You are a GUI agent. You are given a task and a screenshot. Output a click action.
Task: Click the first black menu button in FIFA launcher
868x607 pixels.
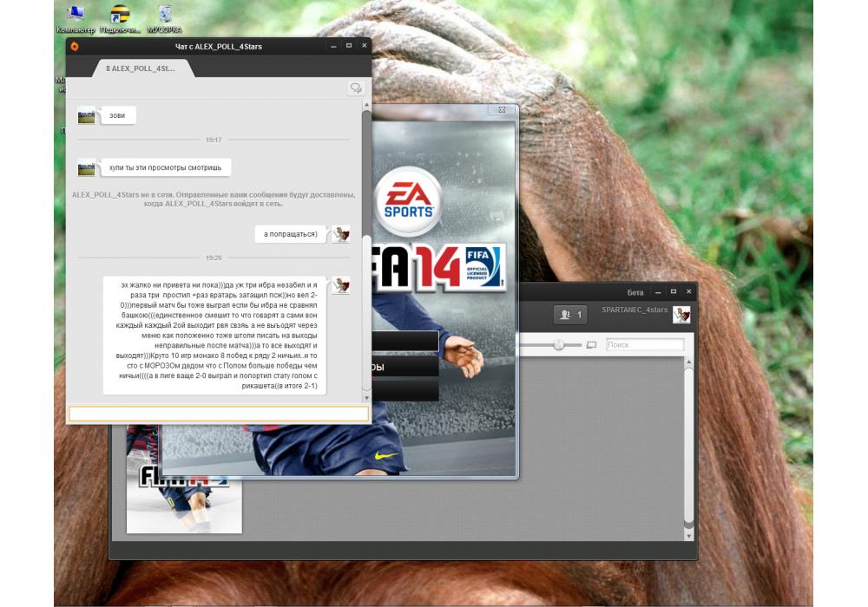pyautogui.click(x=404, y=341)
